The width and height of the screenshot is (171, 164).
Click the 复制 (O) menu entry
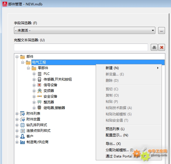[129, 95]
